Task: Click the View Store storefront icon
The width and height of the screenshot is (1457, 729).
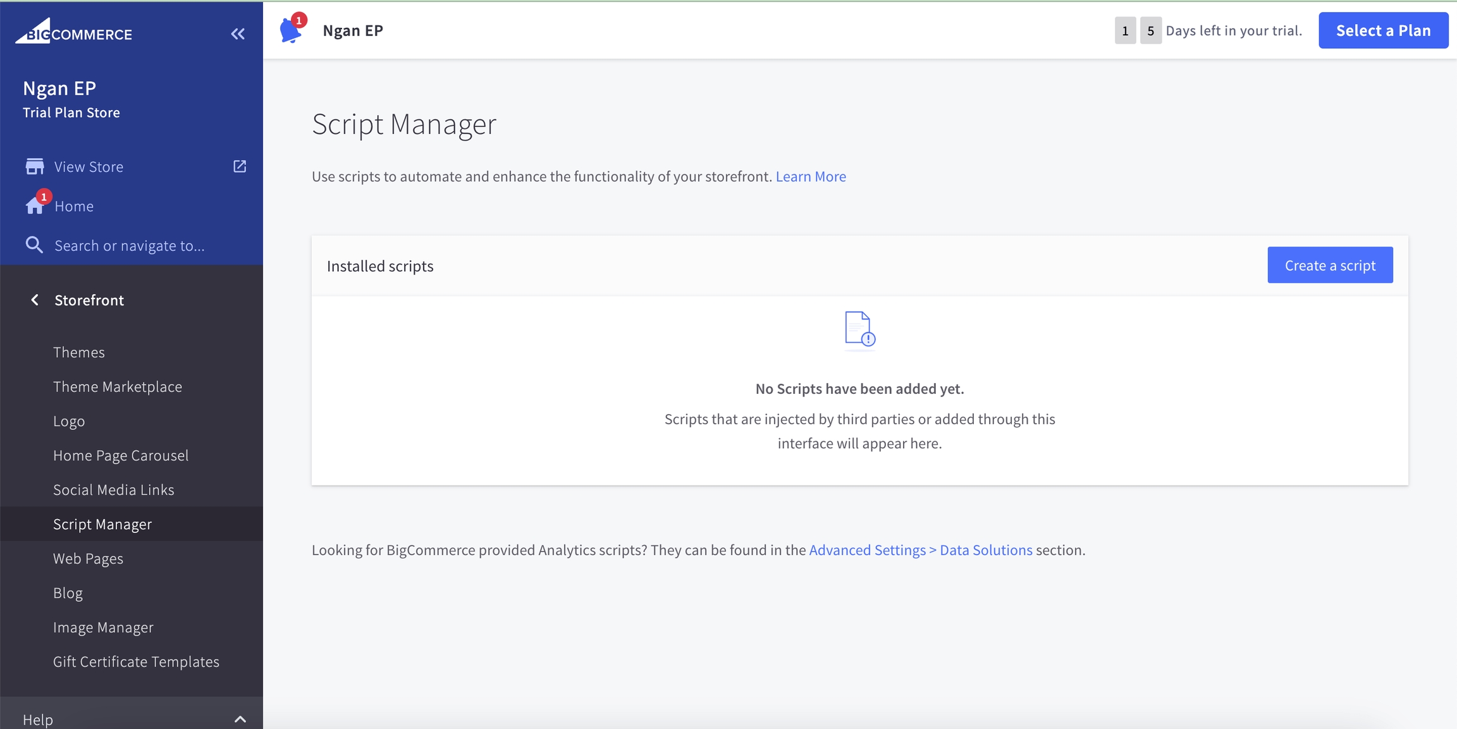Action: (35, 166)
